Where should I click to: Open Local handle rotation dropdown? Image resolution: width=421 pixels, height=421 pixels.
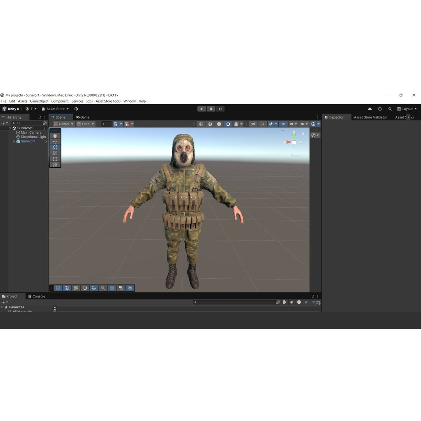(x=86, y=124)
